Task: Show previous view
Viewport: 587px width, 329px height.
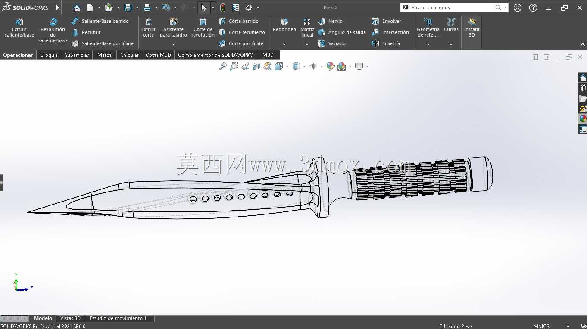Action: [245, 66]
